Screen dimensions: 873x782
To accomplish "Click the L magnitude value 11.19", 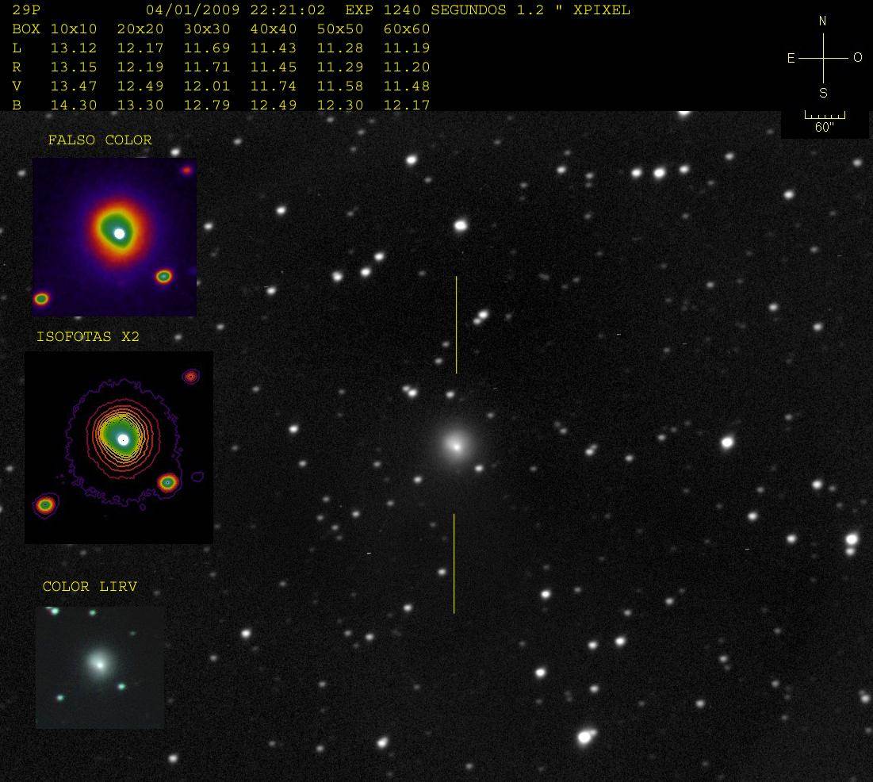I will 407,48.
